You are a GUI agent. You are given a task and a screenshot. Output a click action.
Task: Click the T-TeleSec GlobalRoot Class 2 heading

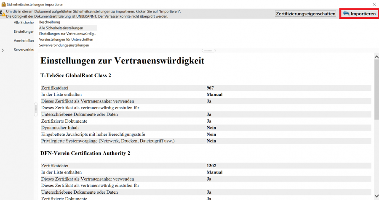tap(75, 76)
